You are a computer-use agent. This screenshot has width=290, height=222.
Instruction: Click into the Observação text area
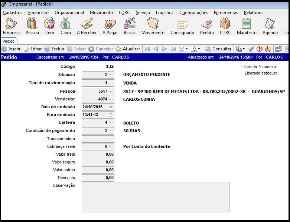(155, 197)
